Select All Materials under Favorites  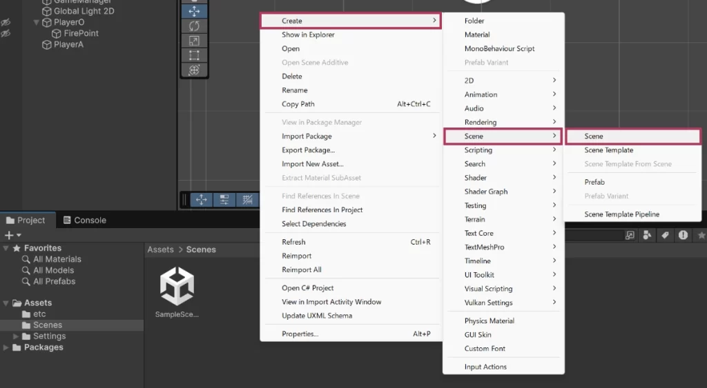point(57,259)
